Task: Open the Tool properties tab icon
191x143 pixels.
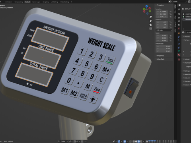Action: tap(179, 10)
